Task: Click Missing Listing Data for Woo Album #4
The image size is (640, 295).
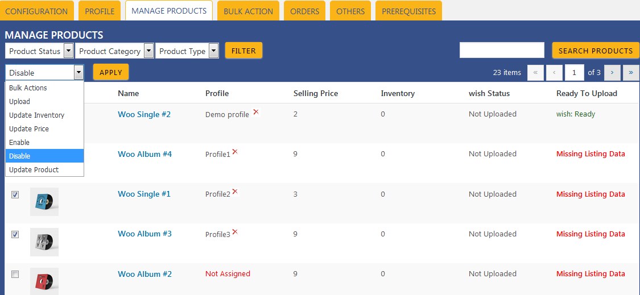Action: (x=591, y=154)
